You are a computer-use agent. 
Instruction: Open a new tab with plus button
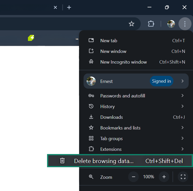click(x=69, y=7)
